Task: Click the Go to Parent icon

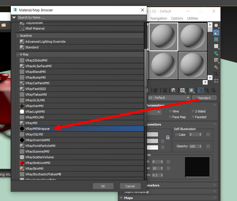Action: (x=207, y=91)
